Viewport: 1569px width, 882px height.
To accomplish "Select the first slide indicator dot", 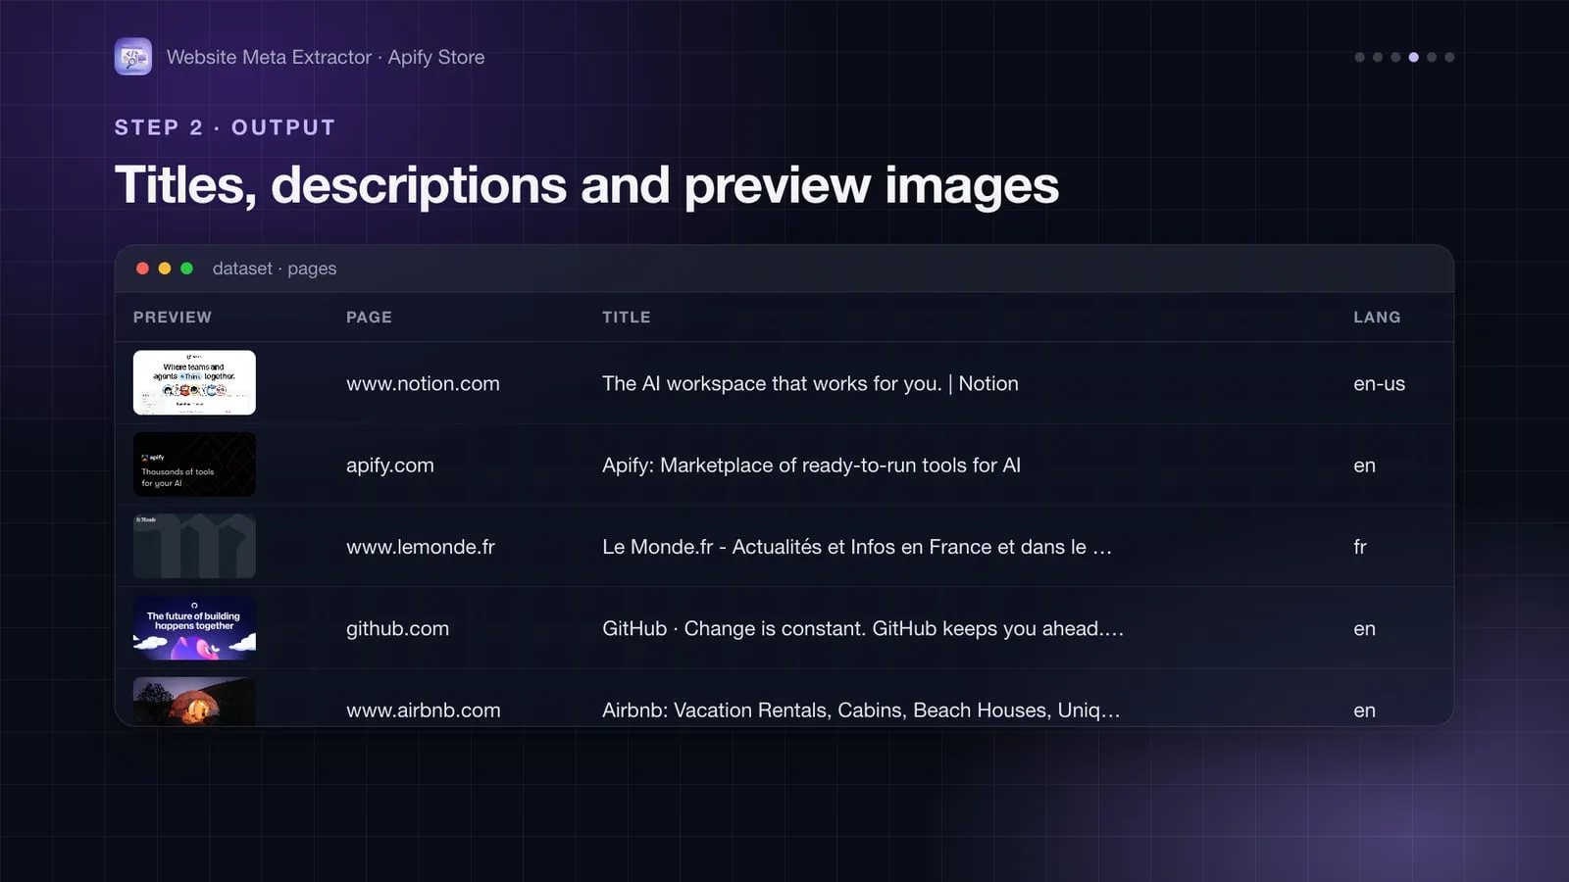I will point(1359,57).
